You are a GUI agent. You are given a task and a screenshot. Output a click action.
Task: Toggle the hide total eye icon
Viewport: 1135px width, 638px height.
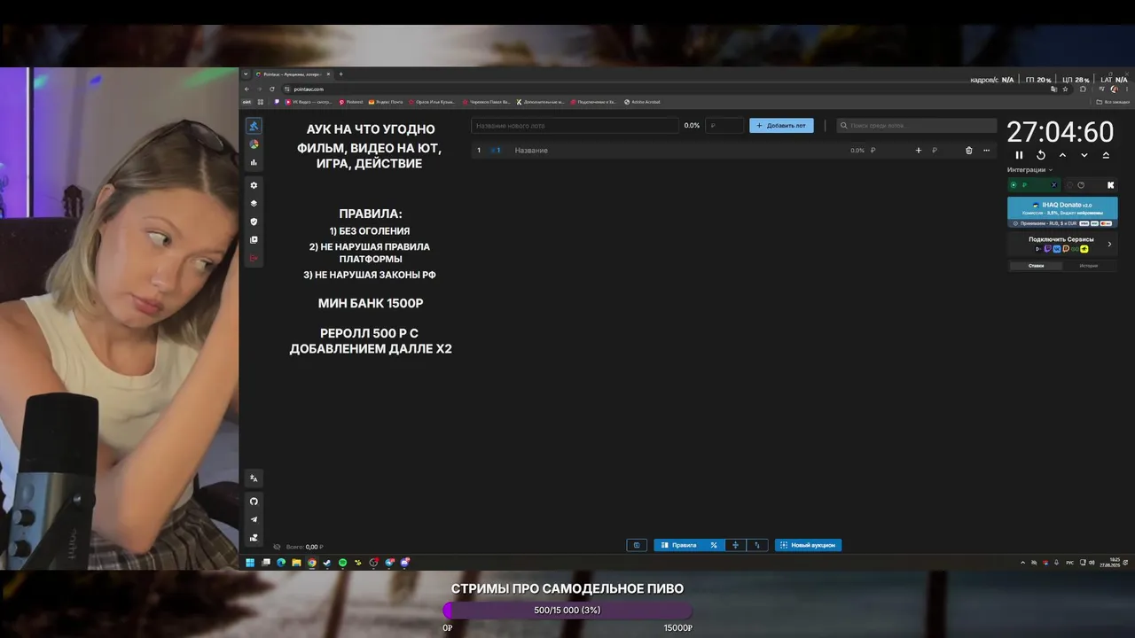(278, 547)
